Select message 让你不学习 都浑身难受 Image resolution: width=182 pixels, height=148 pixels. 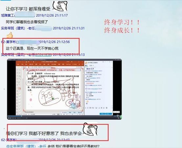tap(28, 9)
